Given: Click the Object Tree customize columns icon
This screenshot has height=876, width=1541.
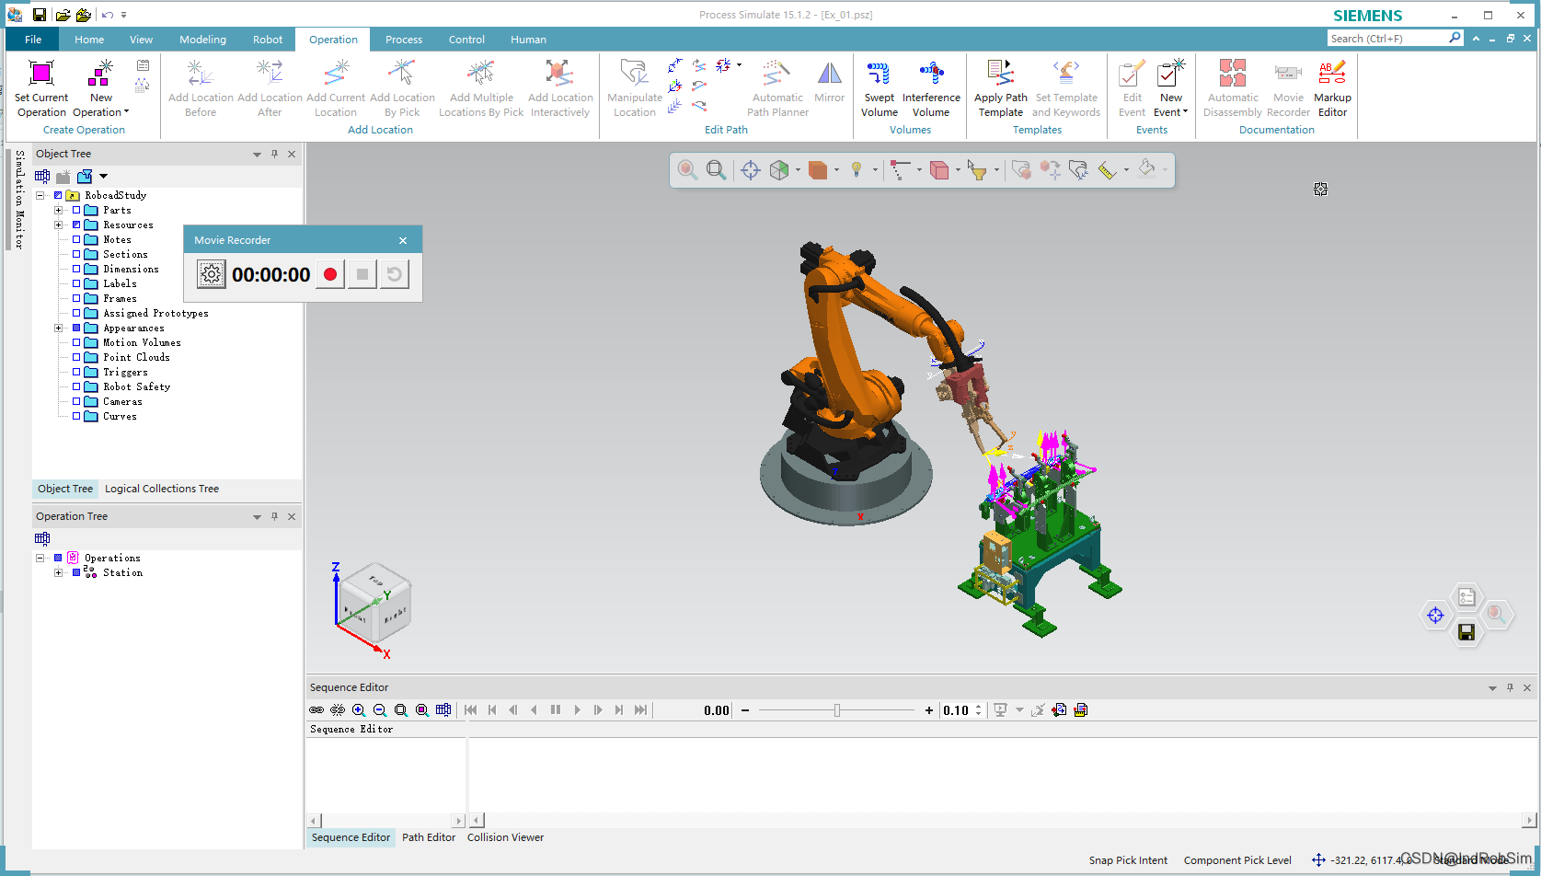Looking at the screenshot, I should pyautogui.click(x=42, y=176).
